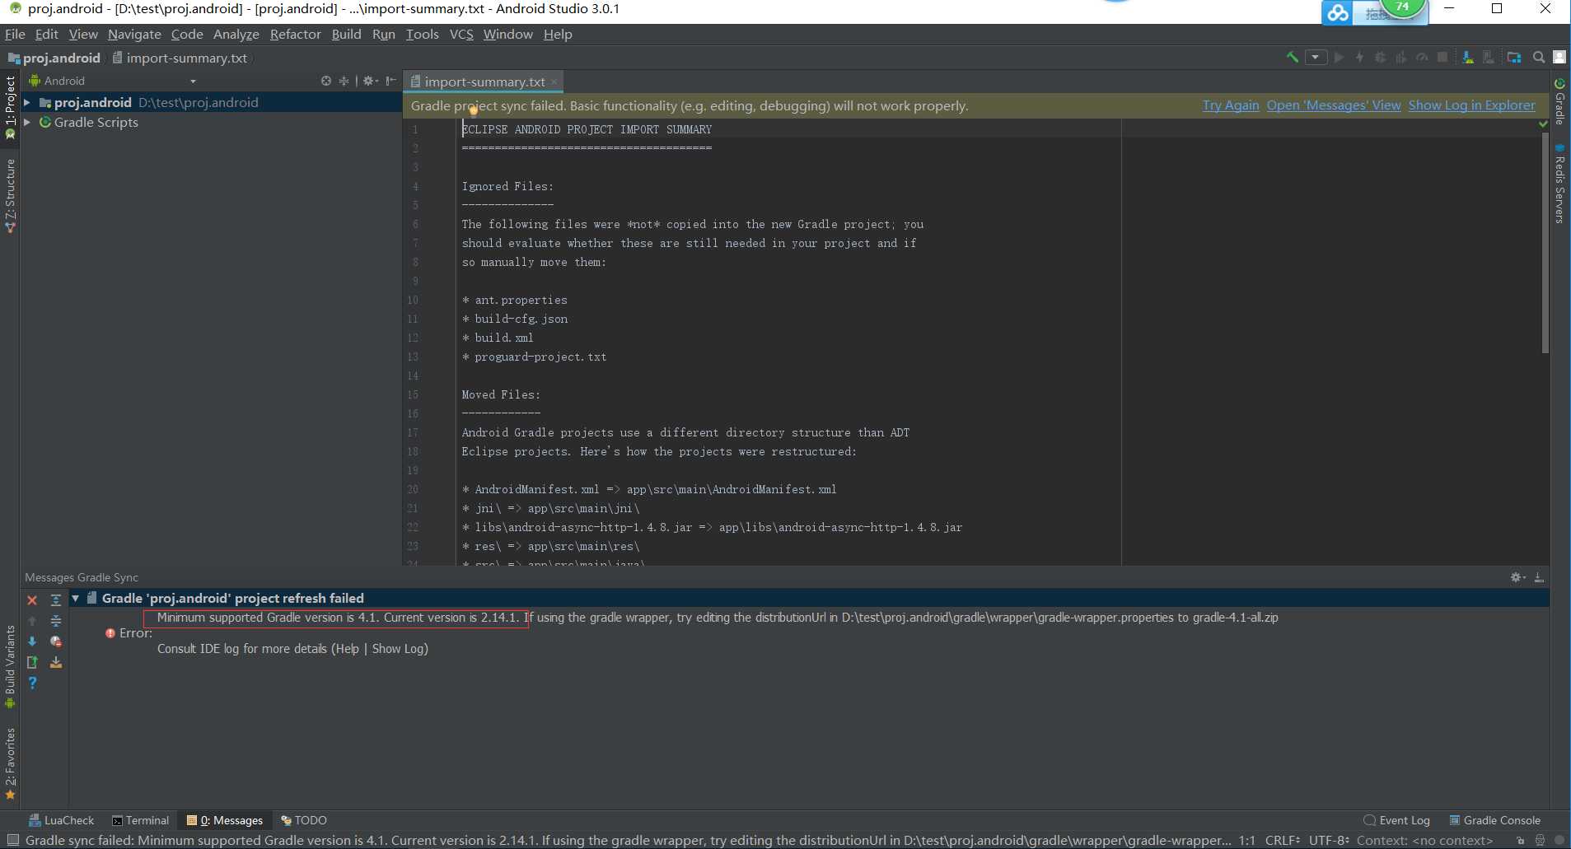Click Collapse All icon in Messages panel
This screenshot has height=849, width=1571.
(56, 621)
